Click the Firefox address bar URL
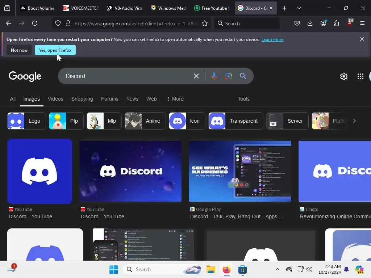Image resolution: width=371 pixels, height=278 pixels. coord(136,24)
